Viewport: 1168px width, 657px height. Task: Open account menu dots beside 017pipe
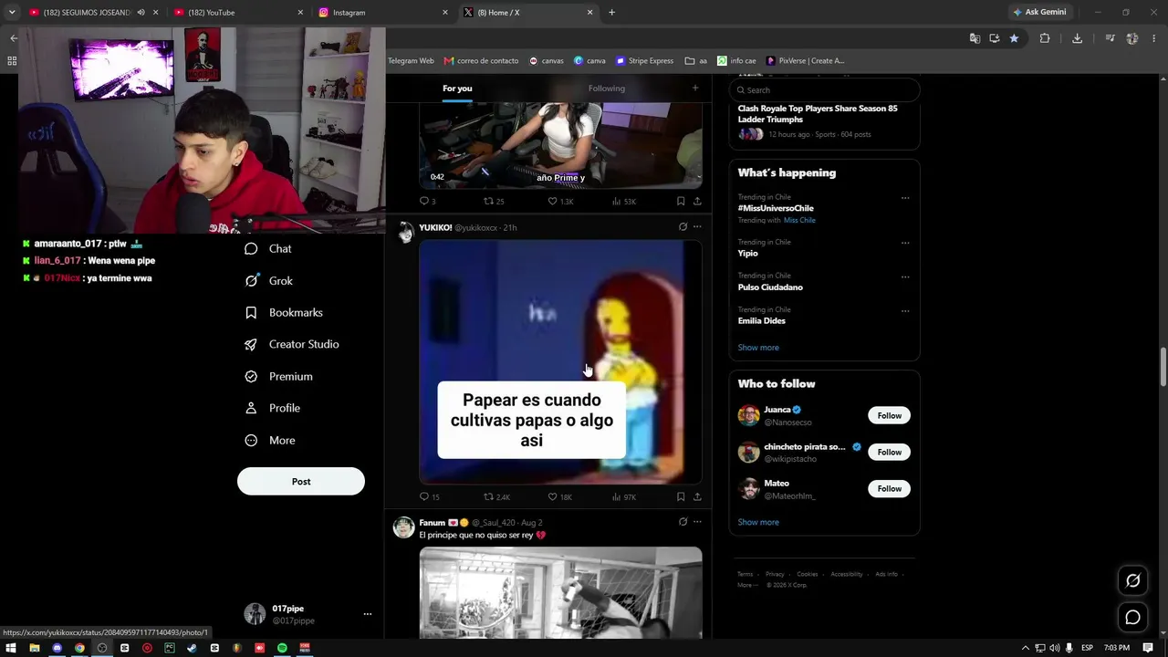click(368, 614)
